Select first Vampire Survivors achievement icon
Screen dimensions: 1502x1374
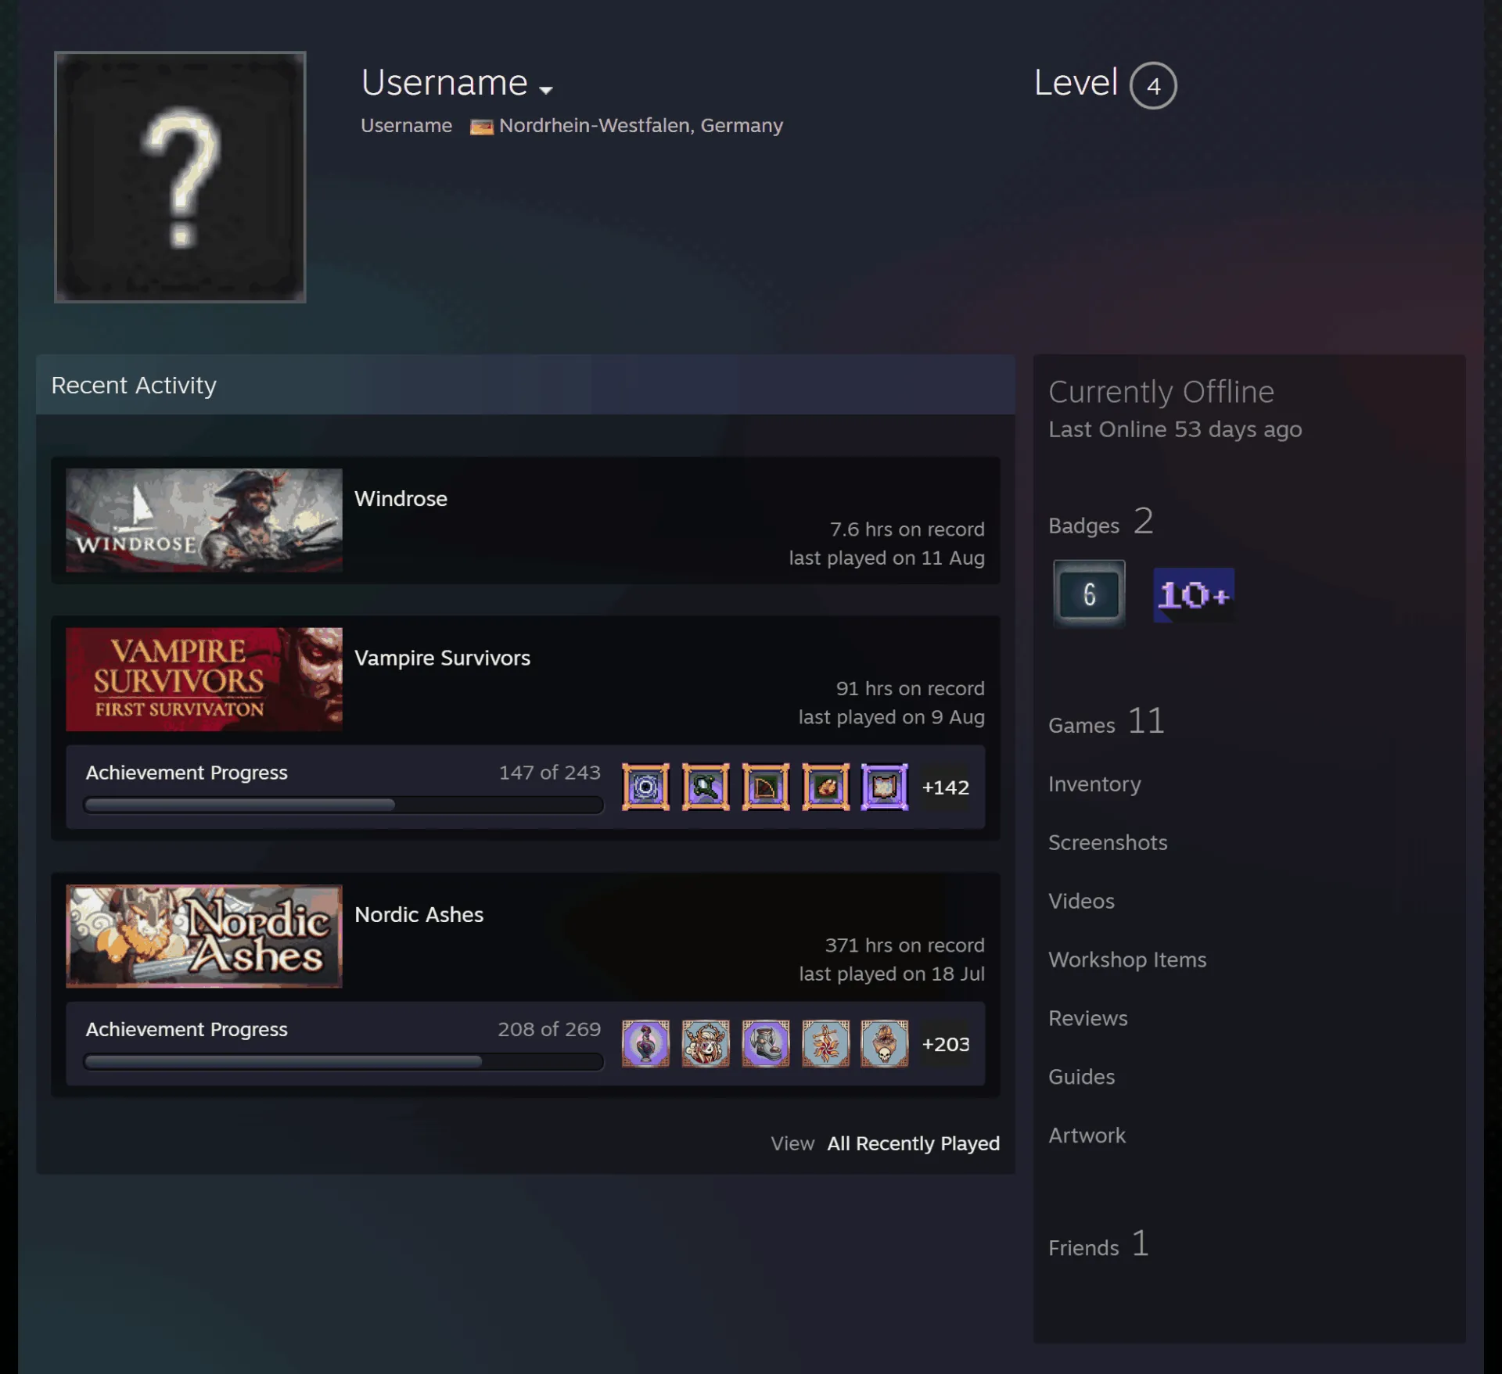point(645,787)
